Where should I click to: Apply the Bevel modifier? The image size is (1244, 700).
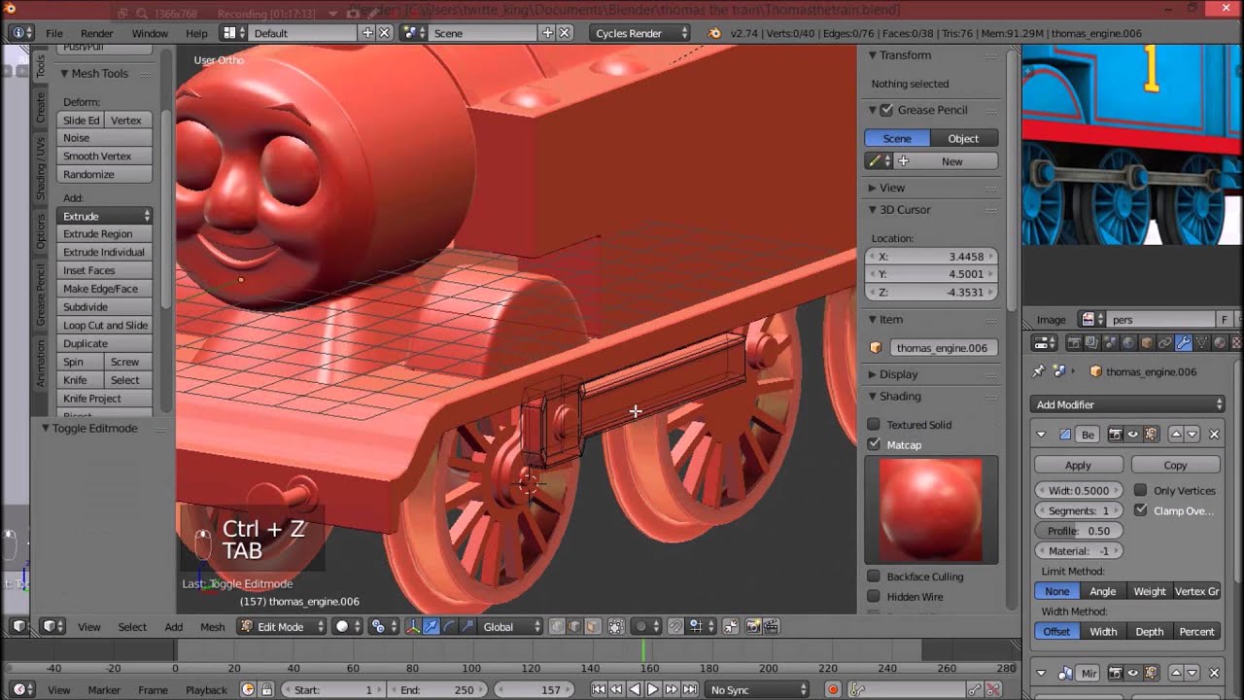point(1078,465)
